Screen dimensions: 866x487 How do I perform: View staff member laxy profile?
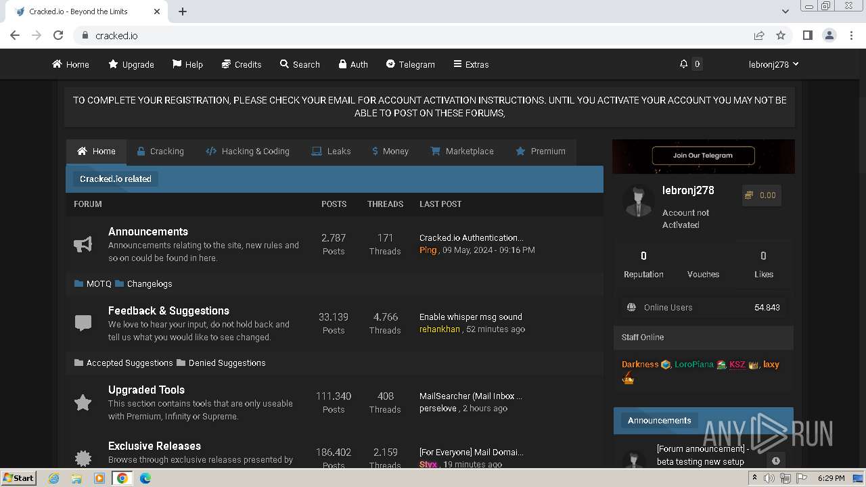(771, 364)
